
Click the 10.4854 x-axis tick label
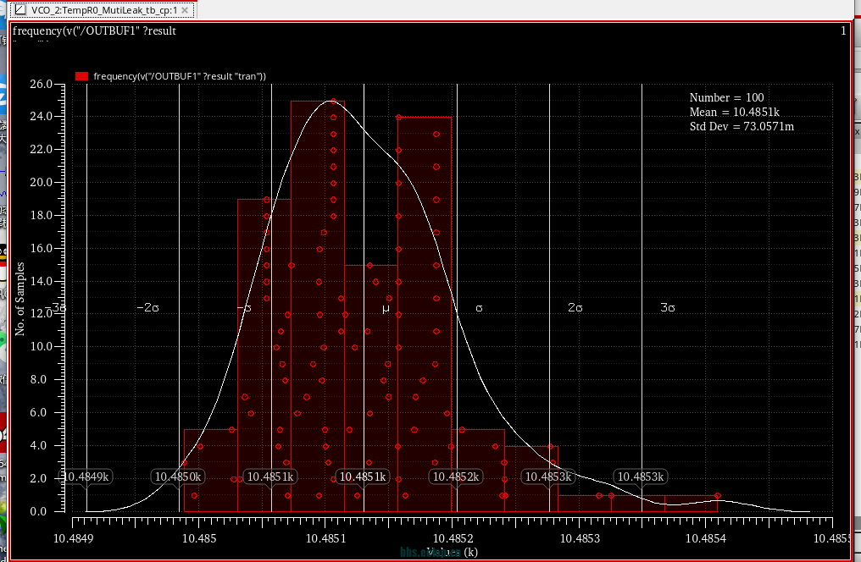(706, 538)
